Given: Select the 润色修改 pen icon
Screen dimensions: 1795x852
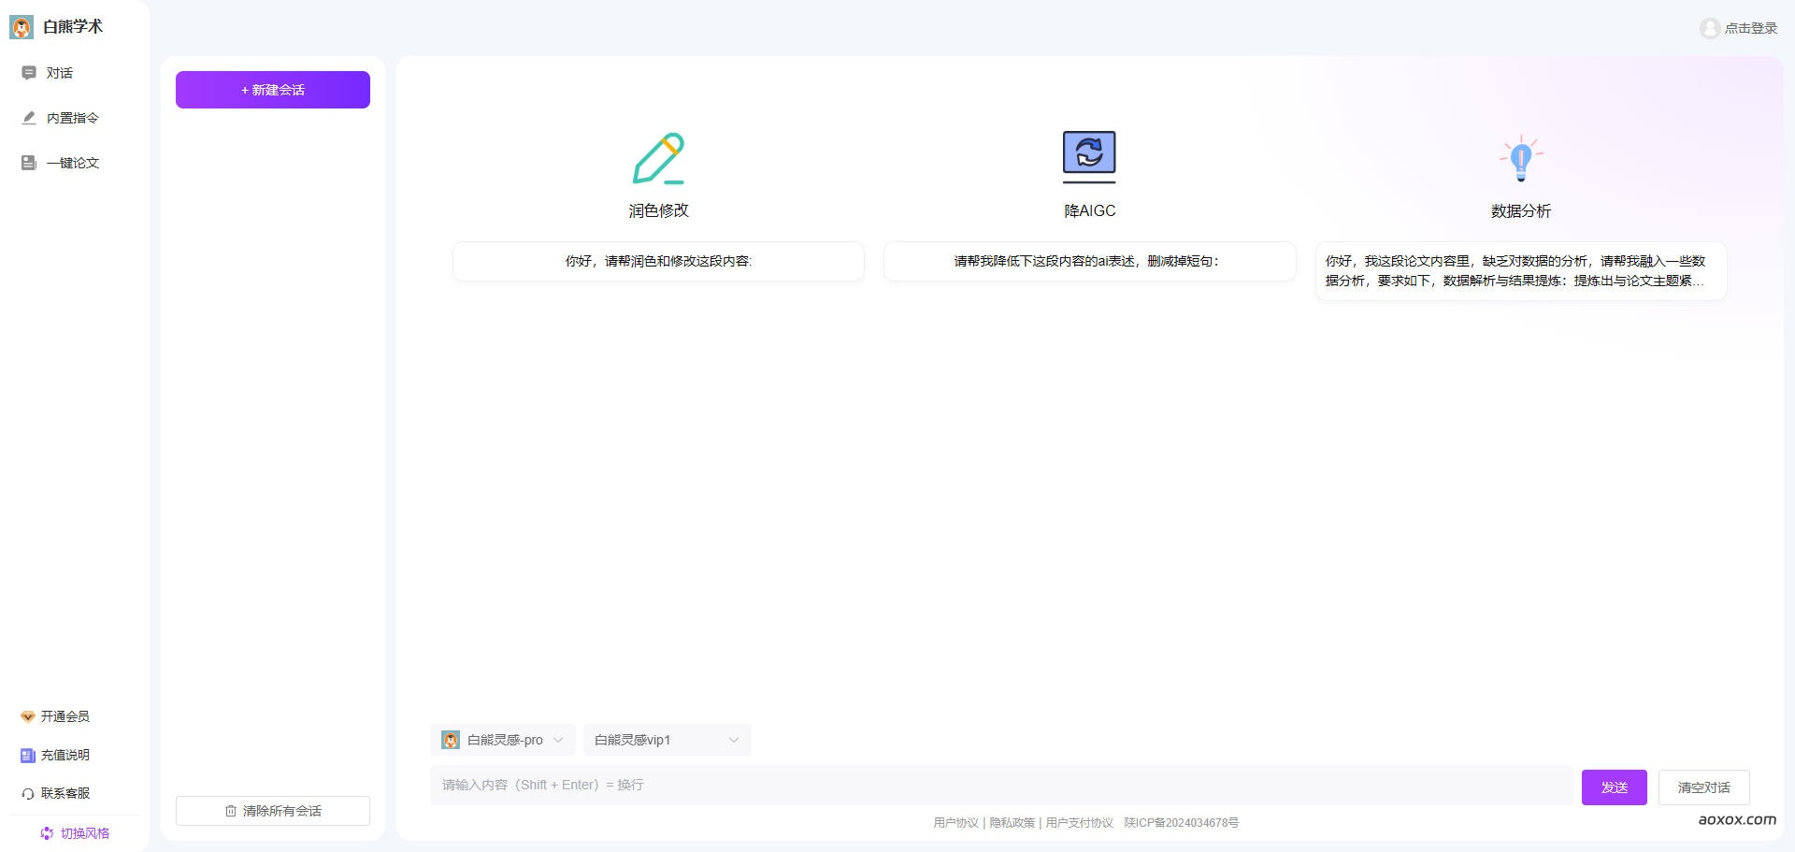Looking at the screenshot, I should (658, 158).
